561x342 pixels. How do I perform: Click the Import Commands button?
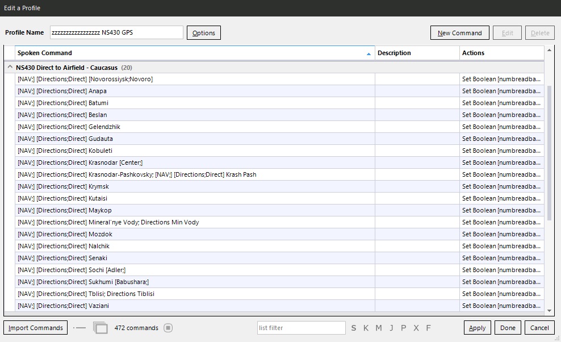[x=36, y=328]
